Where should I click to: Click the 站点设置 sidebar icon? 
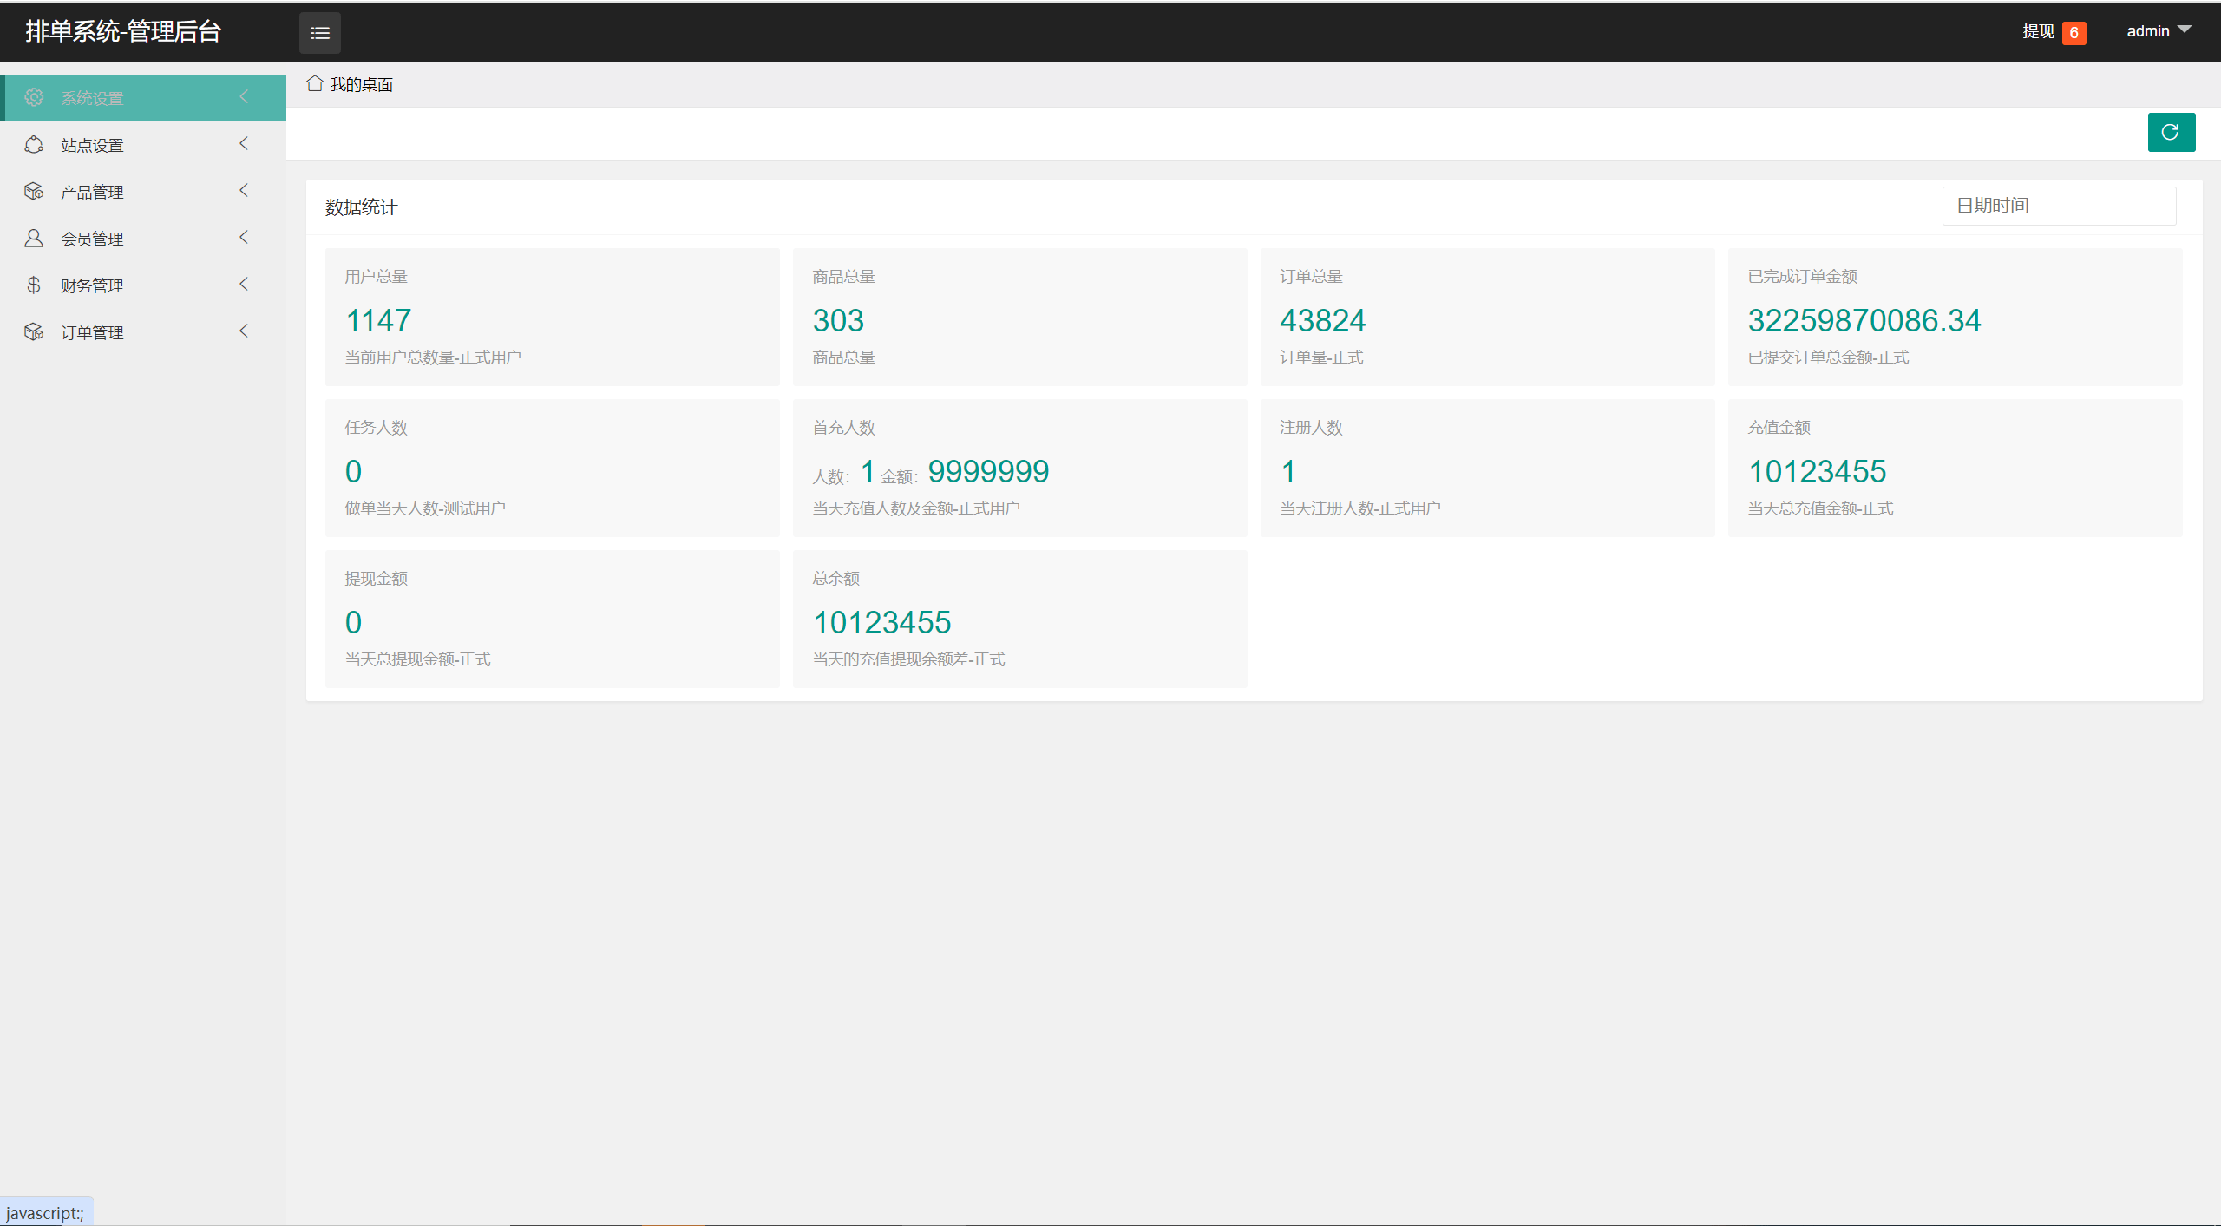click(x=34, y=144)
